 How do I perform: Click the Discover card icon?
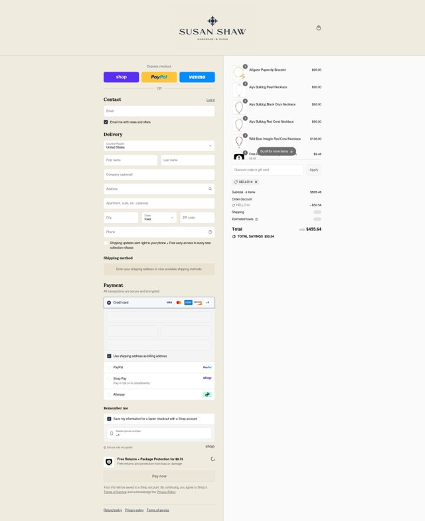198,303
